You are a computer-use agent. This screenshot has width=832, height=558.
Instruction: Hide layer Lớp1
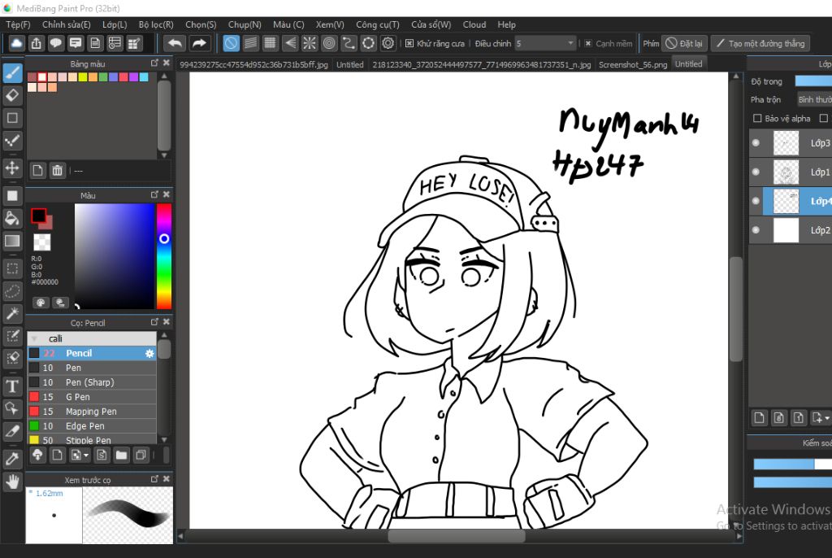[x=756, y=172]
